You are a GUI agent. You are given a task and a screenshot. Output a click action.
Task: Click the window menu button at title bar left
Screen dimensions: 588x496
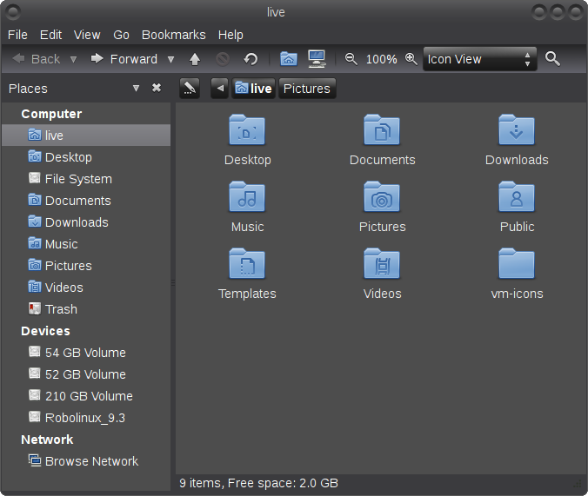tap(14, 12)
